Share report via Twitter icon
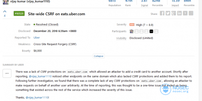 (168, 13)
